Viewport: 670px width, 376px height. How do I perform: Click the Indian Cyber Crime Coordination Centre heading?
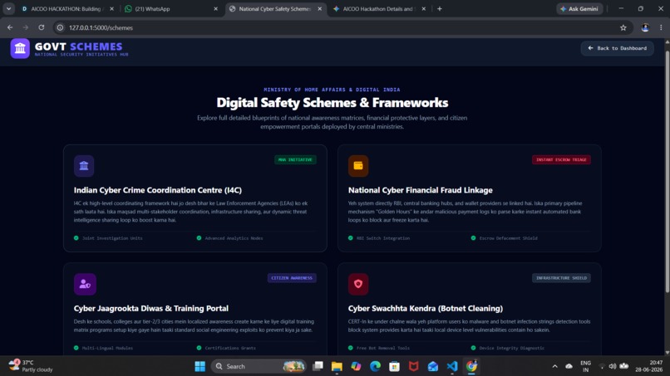click(x=158, y=190)
